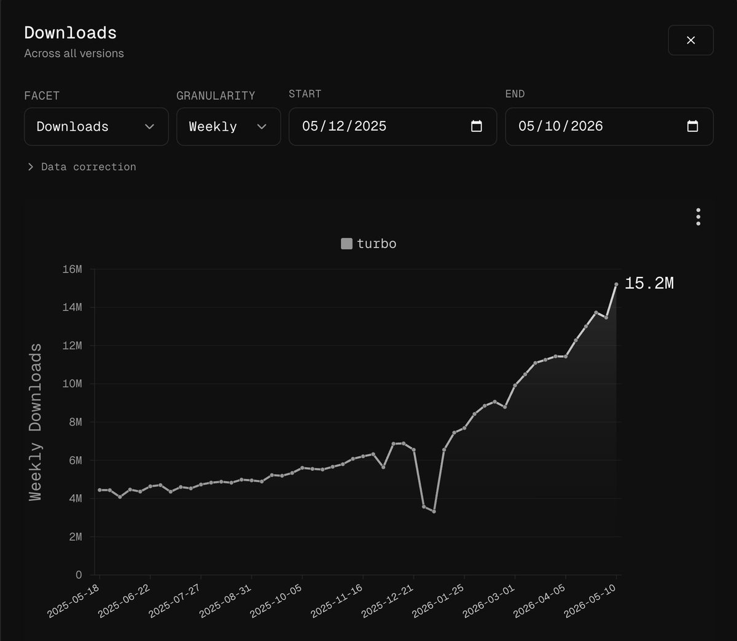Select the final 15.2M data point
This screenshot has height=641, width=737.
tap(616, 284)
